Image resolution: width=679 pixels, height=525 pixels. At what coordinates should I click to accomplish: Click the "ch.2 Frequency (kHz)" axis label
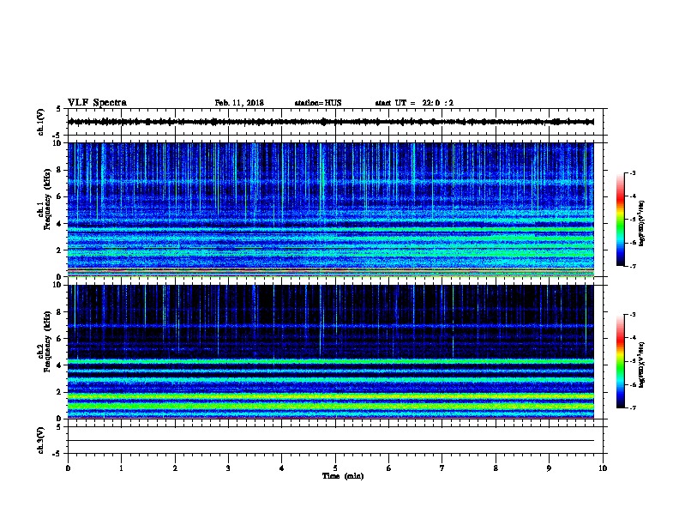pyautogui.click(x=45, y=341)
